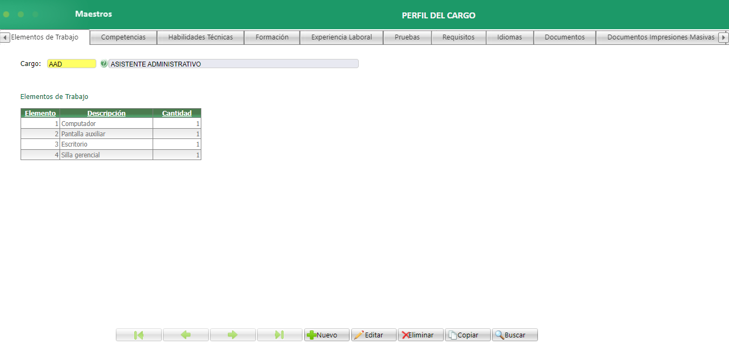Switch to the Competencias tab
This screenshot has height=358, width=729.
coord(123,37)
